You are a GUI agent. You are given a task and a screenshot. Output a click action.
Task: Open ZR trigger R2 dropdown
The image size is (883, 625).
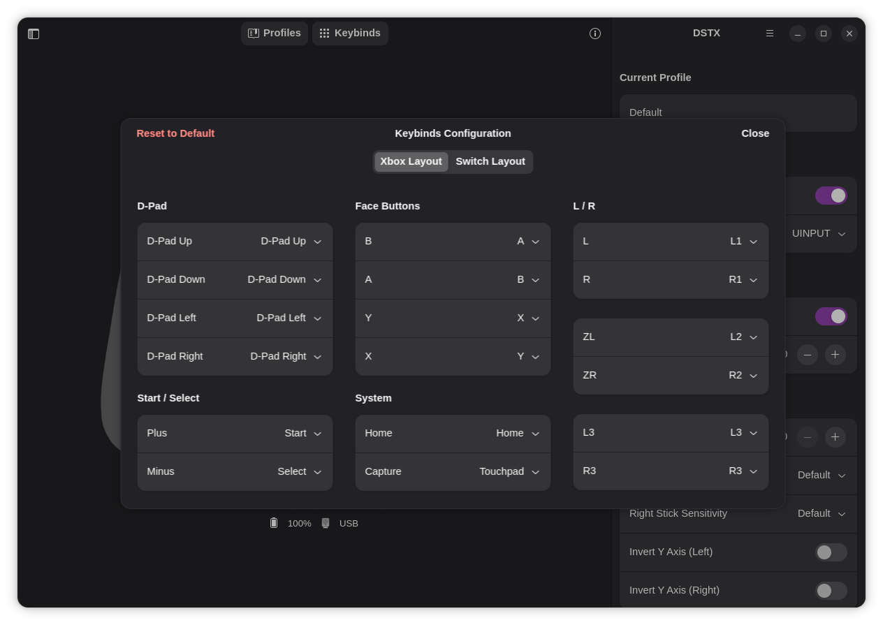click(671, 376)
